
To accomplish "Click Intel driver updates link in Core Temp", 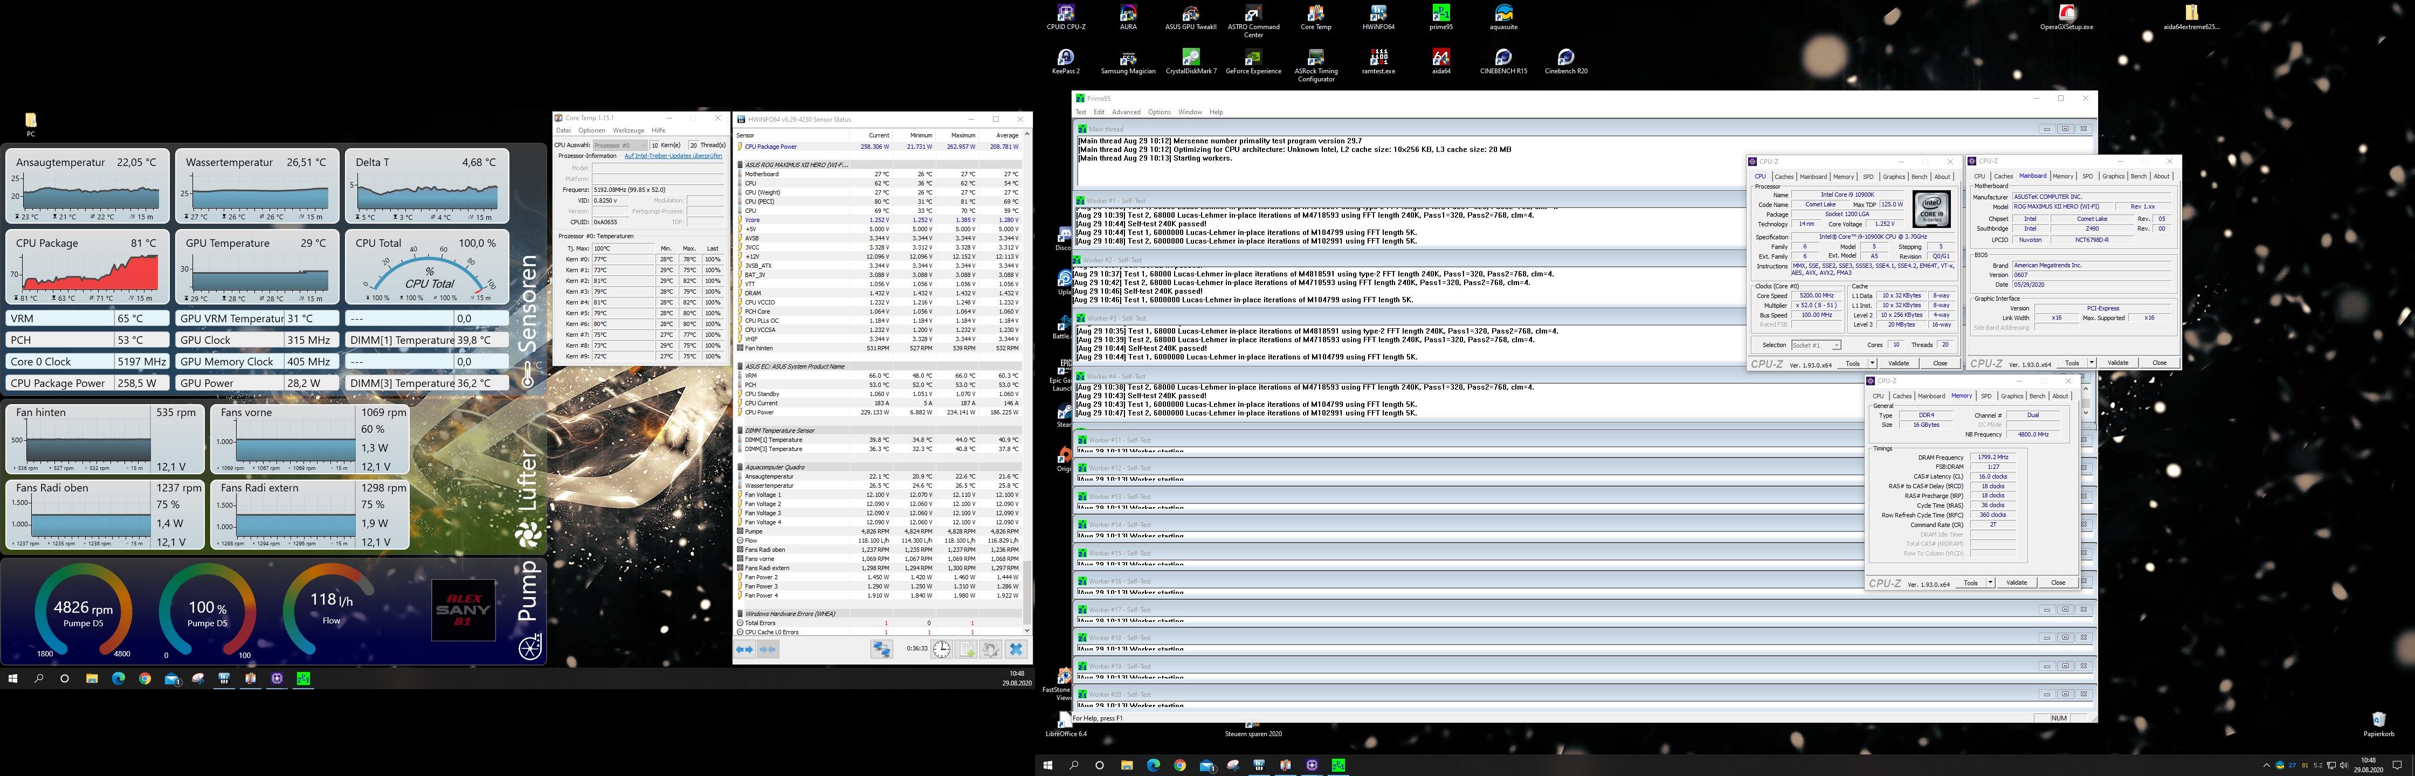I will click(x=673, y=156).
